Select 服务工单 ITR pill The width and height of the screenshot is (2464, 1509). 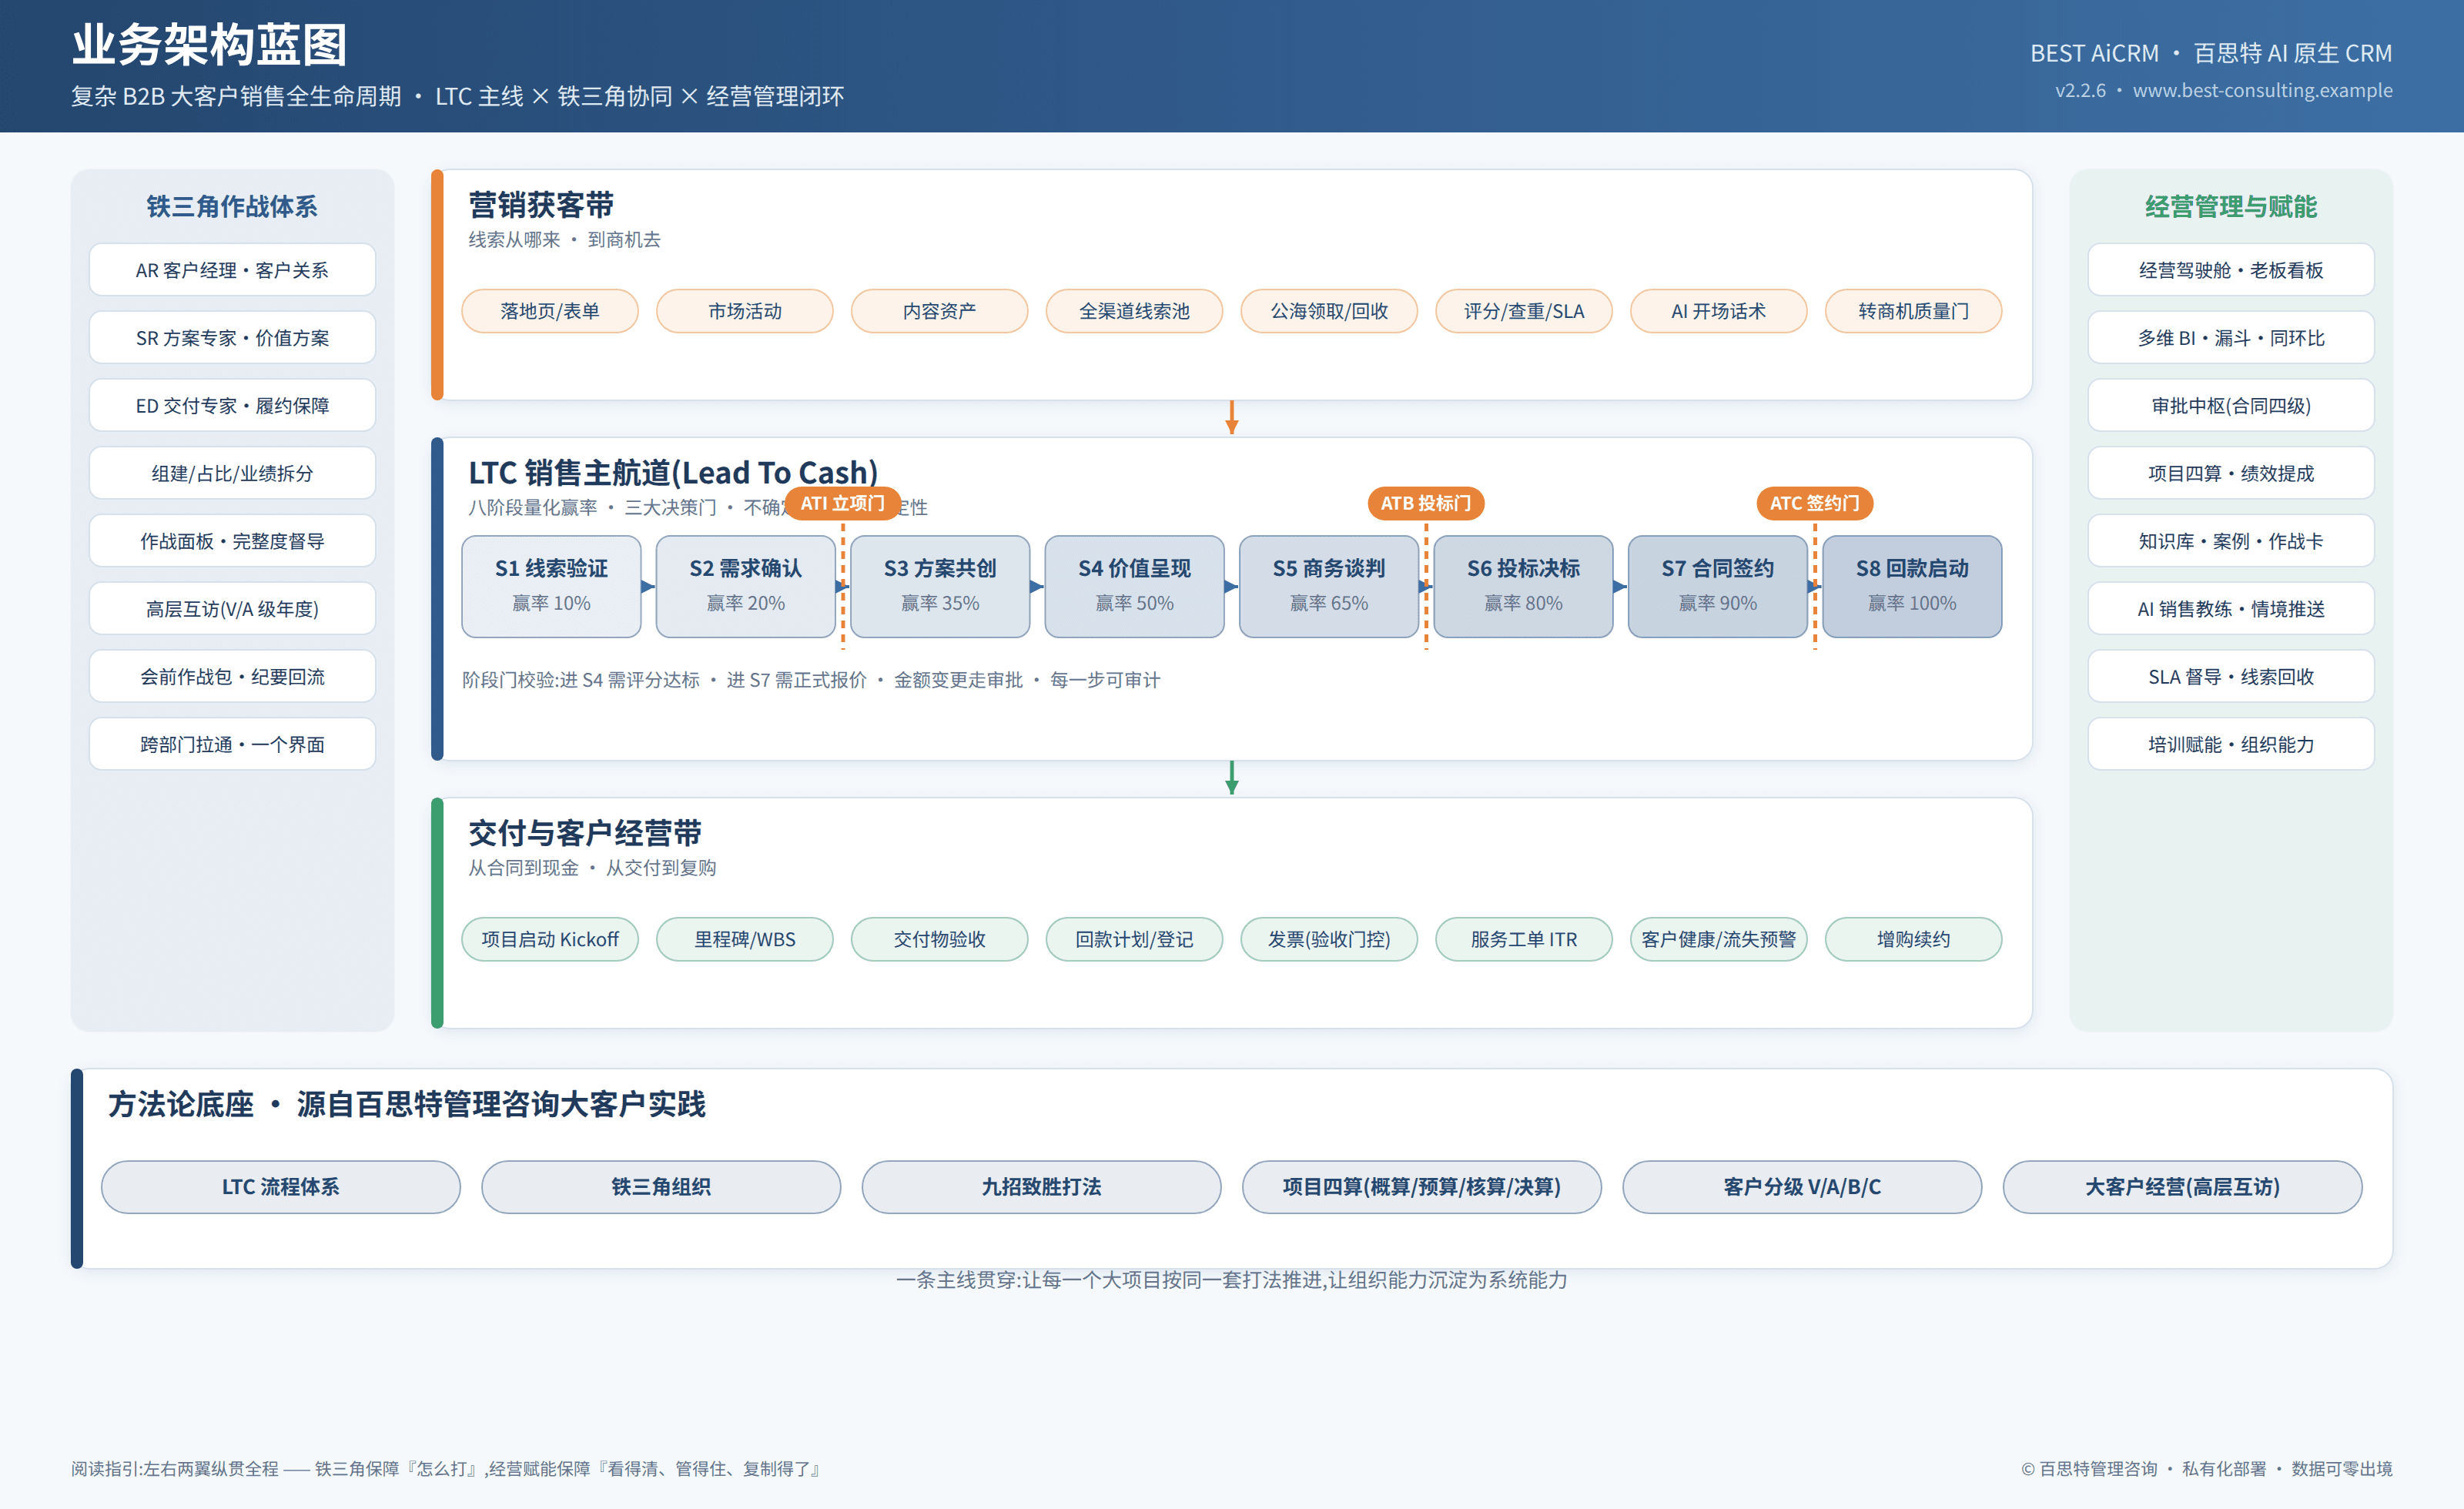pos(1523,939)
